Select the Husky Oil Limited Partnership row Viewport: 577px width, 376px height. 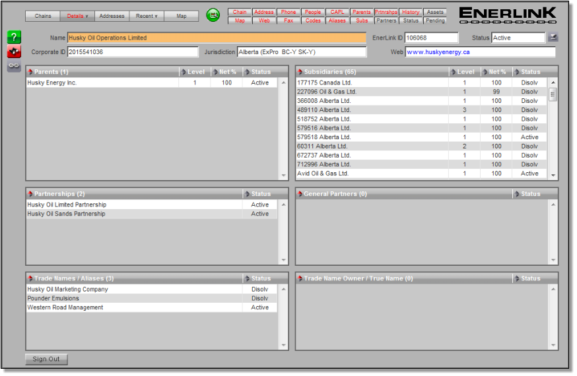click(152, 204)
